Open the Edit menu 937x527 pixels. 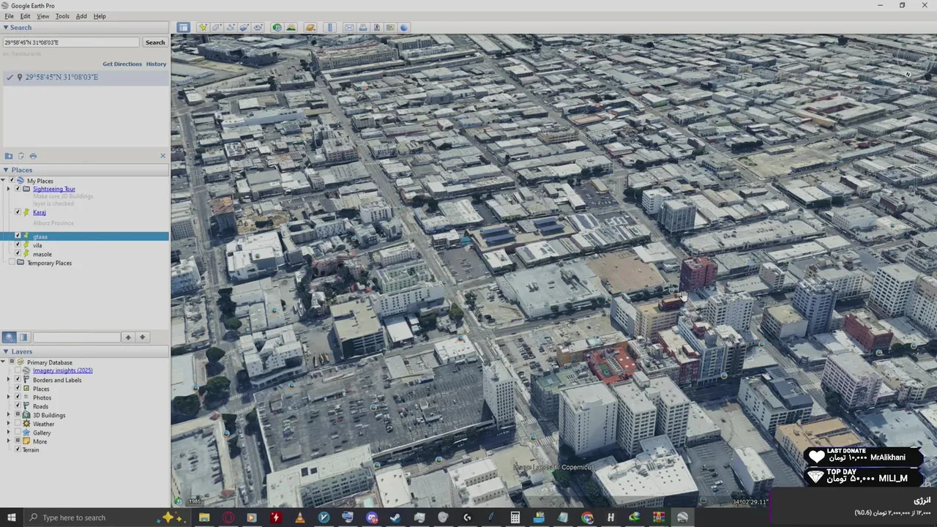pos(26,16)
